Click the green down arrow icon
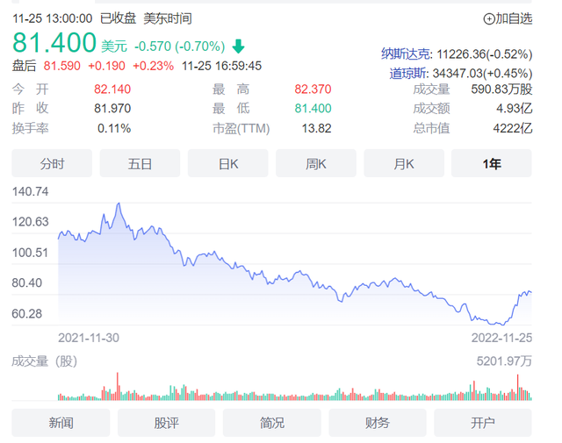The image size is (562, 443). [x=239, y=46]
